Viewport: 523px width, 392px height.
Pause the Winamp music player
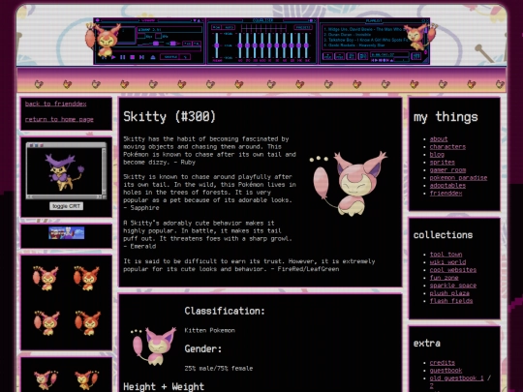[122, 57]
